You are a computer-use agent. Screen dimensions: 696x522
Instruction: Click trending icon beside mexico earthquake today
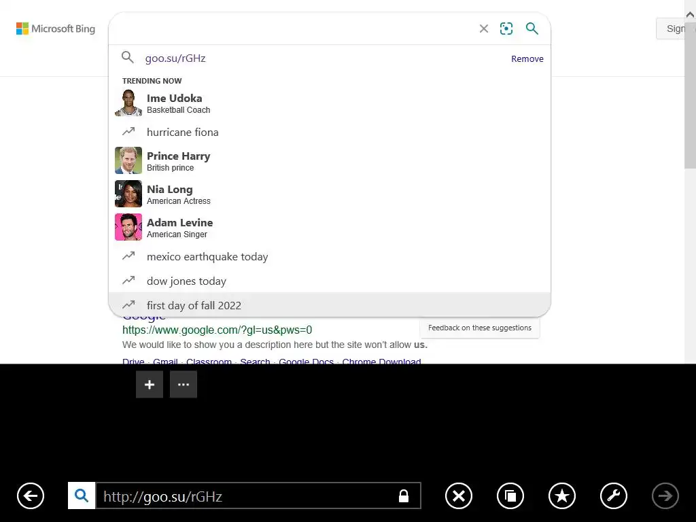pyautogui.click(x=128, y=256)
